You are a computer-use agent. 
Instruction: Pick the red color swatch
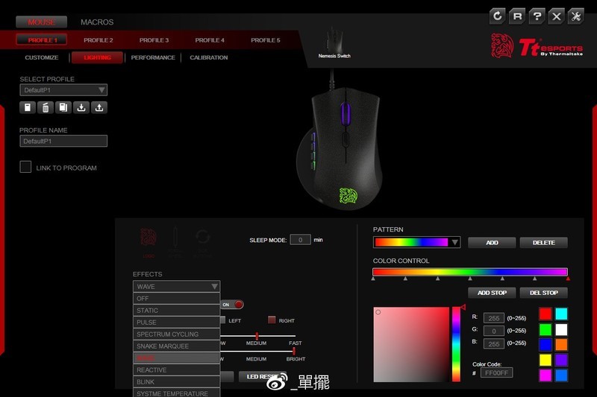[546, 314]
